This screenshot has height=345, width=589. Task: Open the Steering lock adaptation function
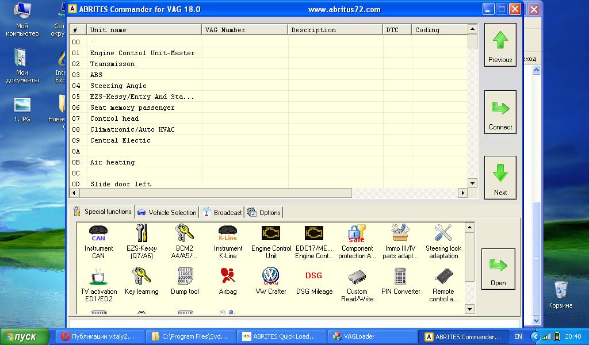(443, 242)
